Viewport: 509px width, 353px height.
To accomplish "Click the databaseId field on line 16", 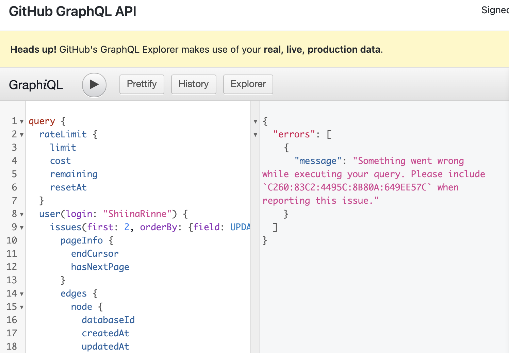I will click(x=108, y=320).
